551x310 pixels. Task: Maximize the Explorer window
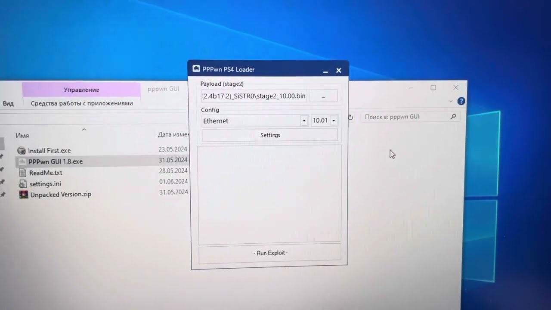(x=433, y=88)
